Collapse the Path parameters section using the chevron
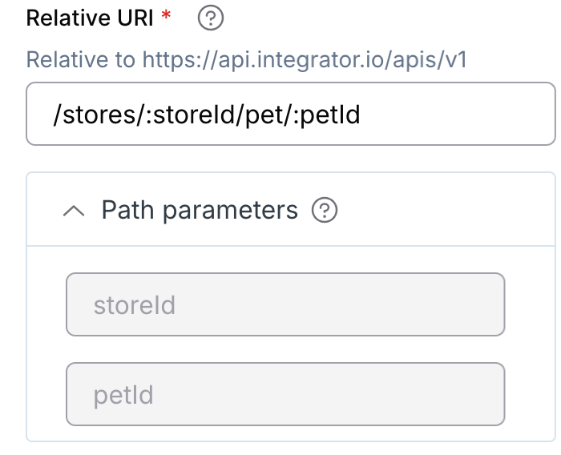The height and width of the screenshot is (455, 561). click(74, 211)
